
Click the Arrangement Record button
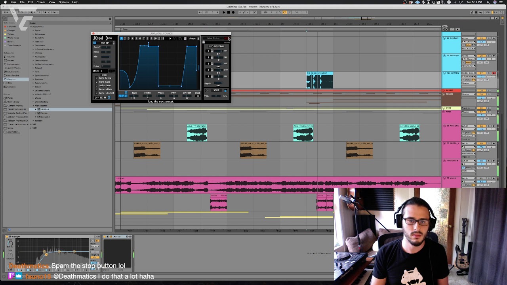(233, 12)
